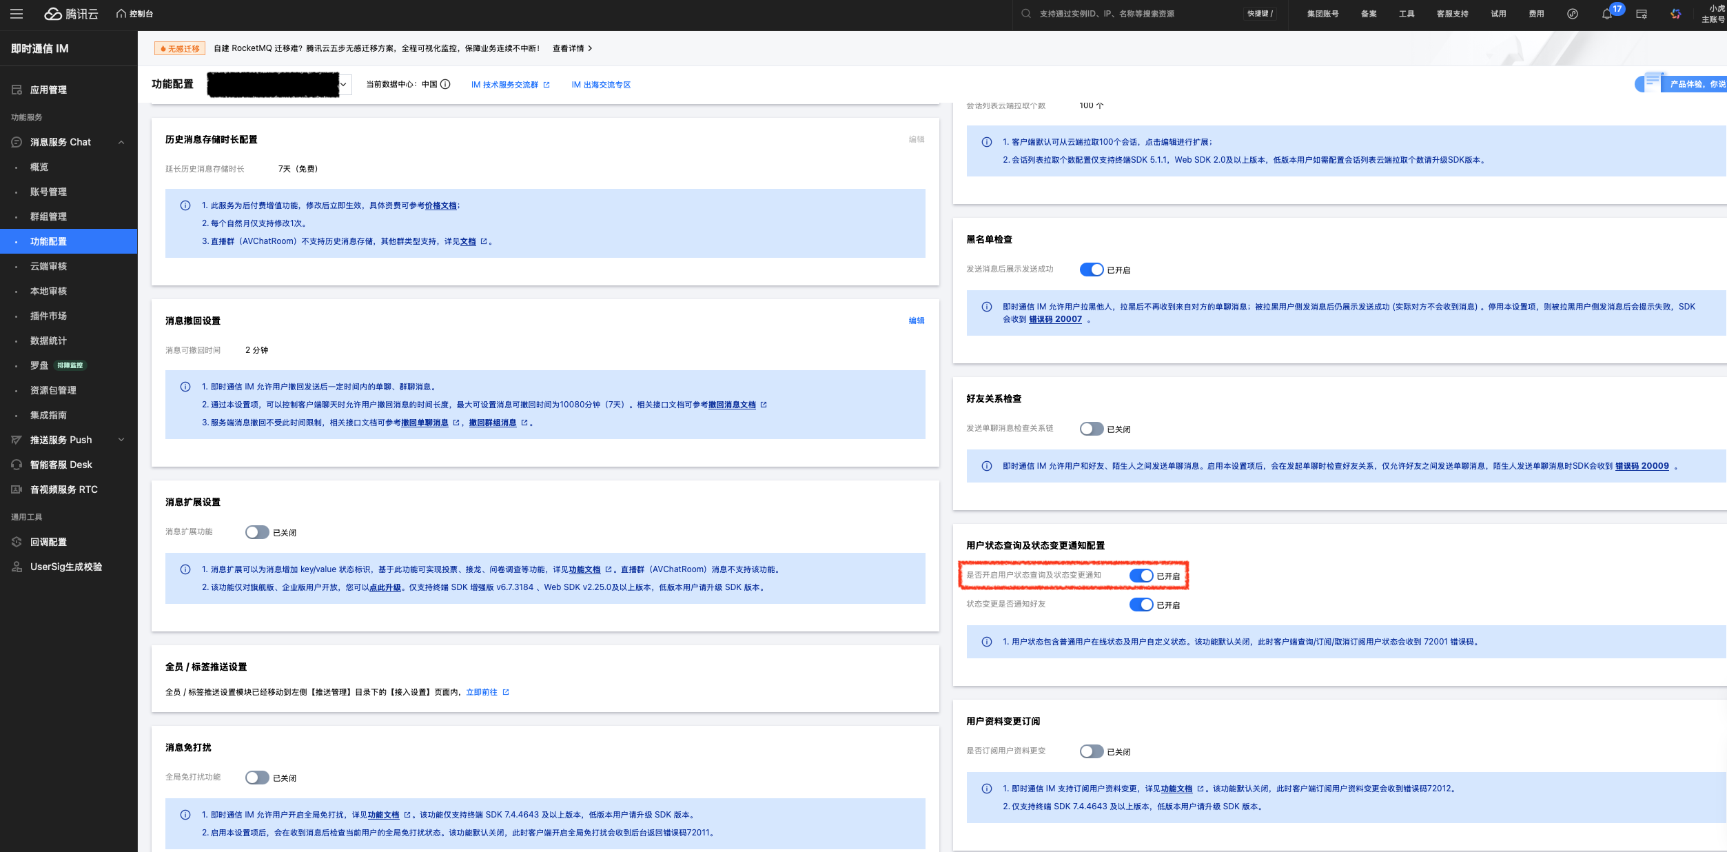Open 云端审核 in the sidebar

click(48, 266)
